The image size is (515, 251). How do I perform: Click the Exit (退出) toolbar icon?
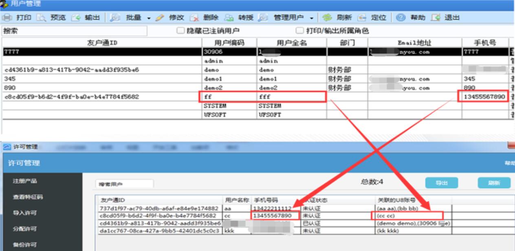click(436, 18)
